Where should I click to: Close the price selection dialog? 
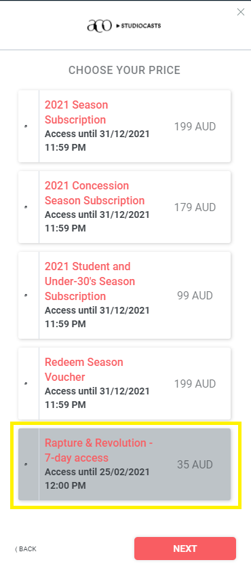(x=240, y=12)
